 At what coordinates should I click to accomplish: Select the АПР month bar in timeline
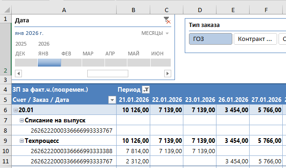[116, 63]
